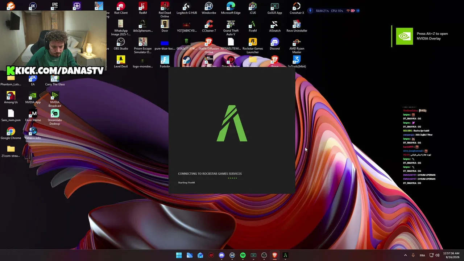Launch Revo Uninstaller
Viewport: 464px width, 261px height.
[x=297, y=26]
